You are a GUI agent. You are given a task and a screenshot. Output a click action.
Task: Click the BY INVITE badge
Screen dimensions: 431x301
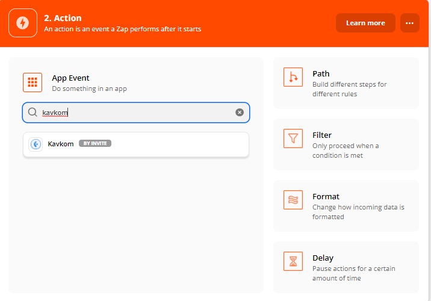point(95,144)
